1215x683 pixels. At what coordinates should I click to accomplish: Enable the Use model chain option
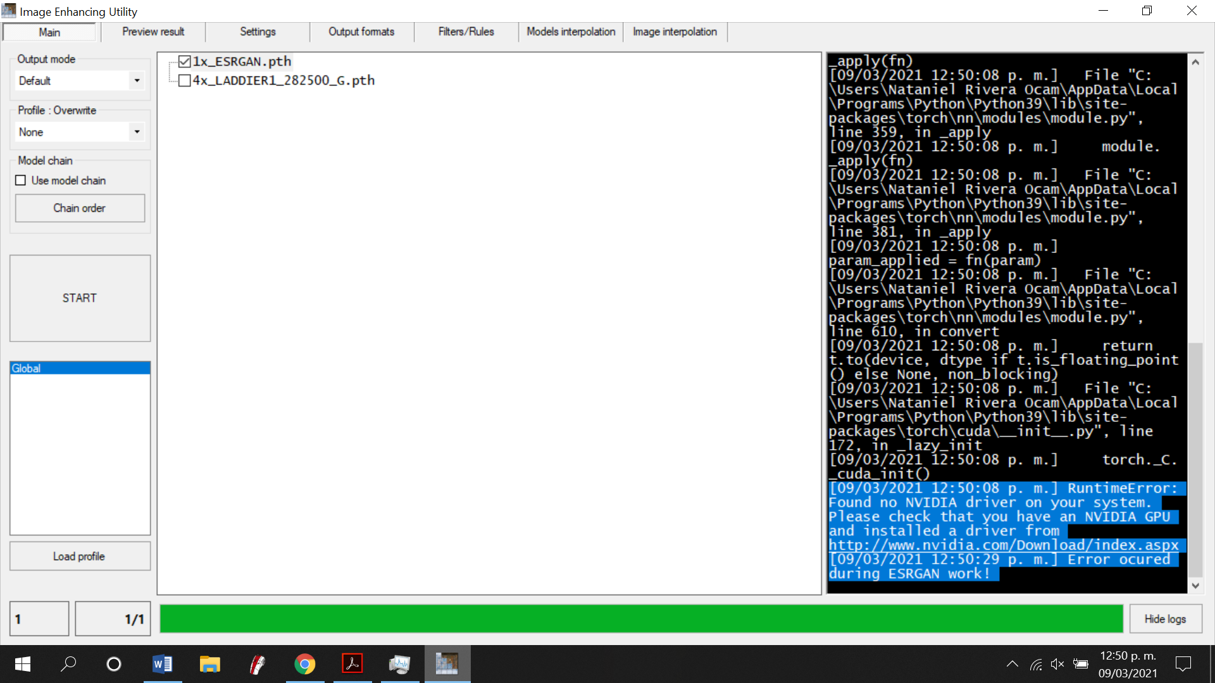point(21,180)
